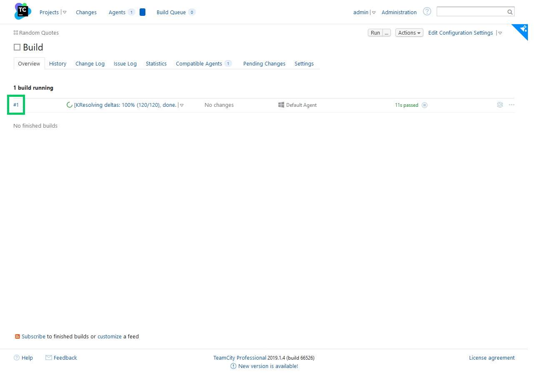Click the Compatible Agents count badge
Image resolution: width=535 pixels, height=373 pixels.
(228, 63)
